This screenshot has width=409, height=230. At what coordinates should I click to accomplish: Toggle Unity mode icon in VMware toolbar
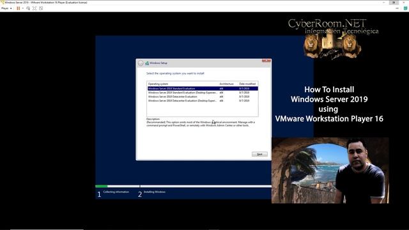[x=41, y=8]
